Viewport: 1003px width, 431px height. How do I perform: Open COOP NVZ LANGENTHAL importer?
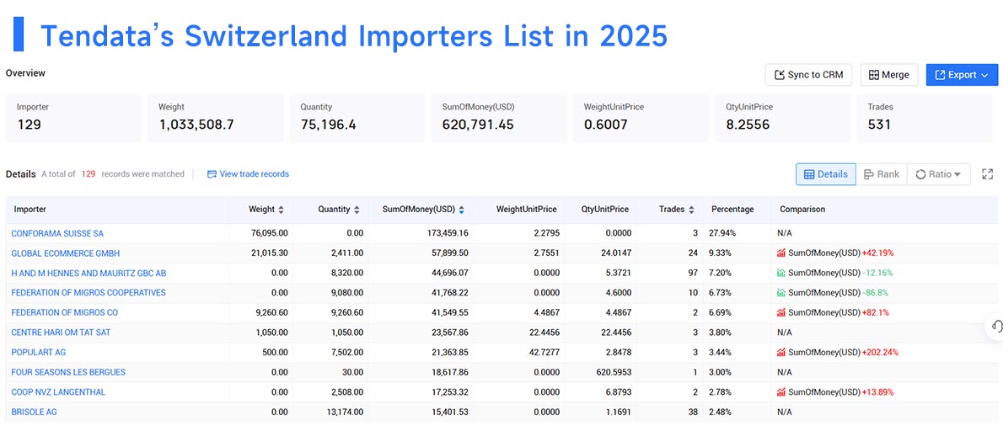[x=58, y=391]
